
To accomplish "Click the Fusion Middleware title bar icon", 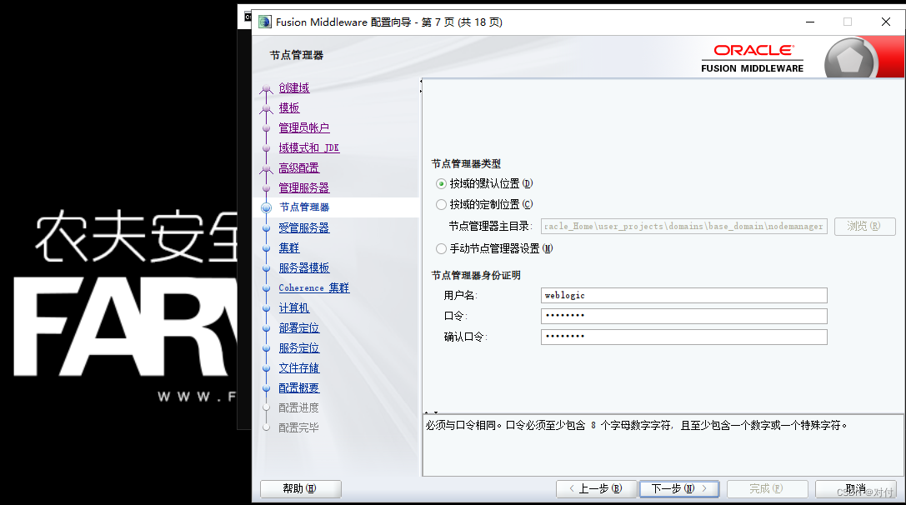I will pos(265,22).
